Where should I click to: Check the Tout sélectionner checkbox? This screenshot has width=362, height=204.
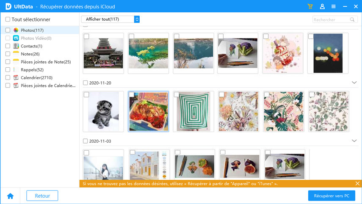8,19
